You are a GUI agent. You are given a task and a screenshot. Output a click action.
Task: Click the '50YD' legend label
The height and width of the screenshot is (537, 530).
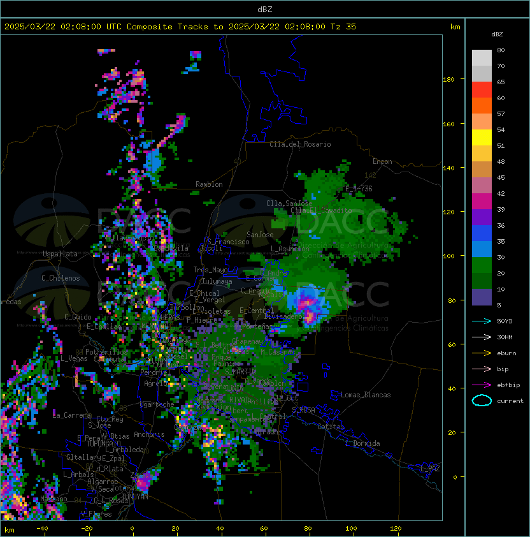pos(505,321)
